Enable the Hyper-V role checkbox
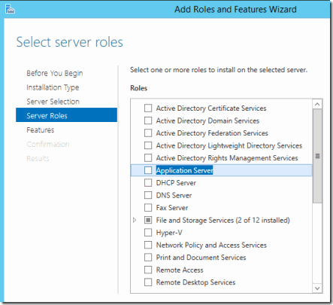Image resolution: width=333 pixels, height=305 pixels. tap(148, 233)
